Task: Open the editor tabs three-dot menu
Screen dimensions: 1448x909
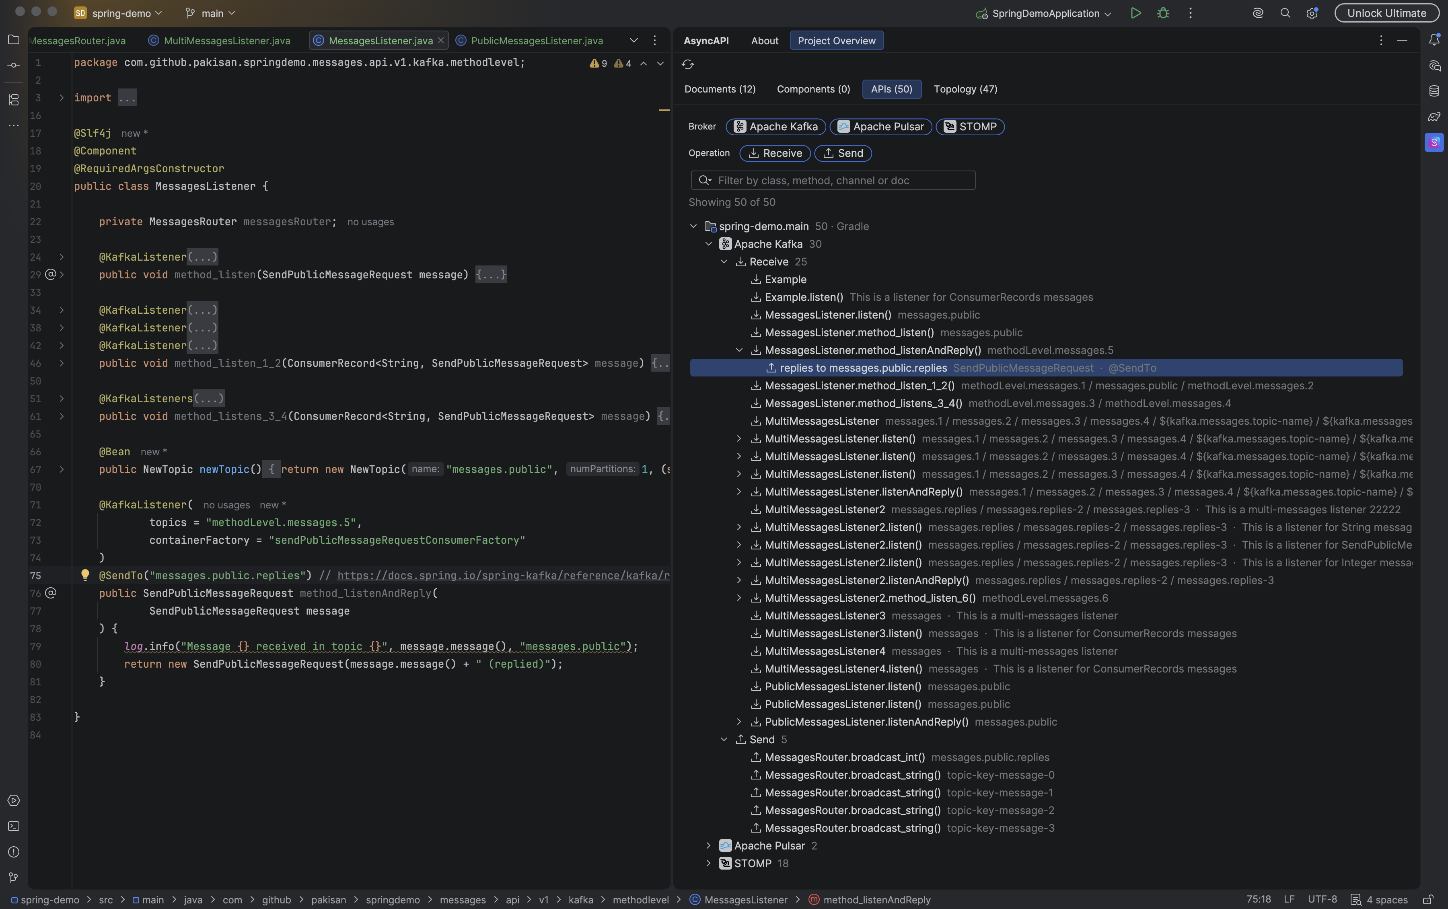Action: click(654, 40)
